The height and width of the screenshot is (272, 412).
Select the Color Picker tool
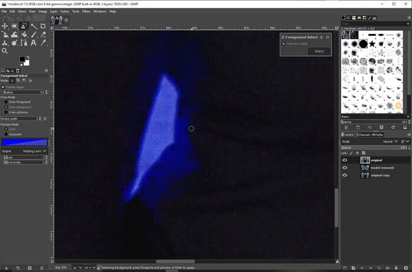(43, 42)
